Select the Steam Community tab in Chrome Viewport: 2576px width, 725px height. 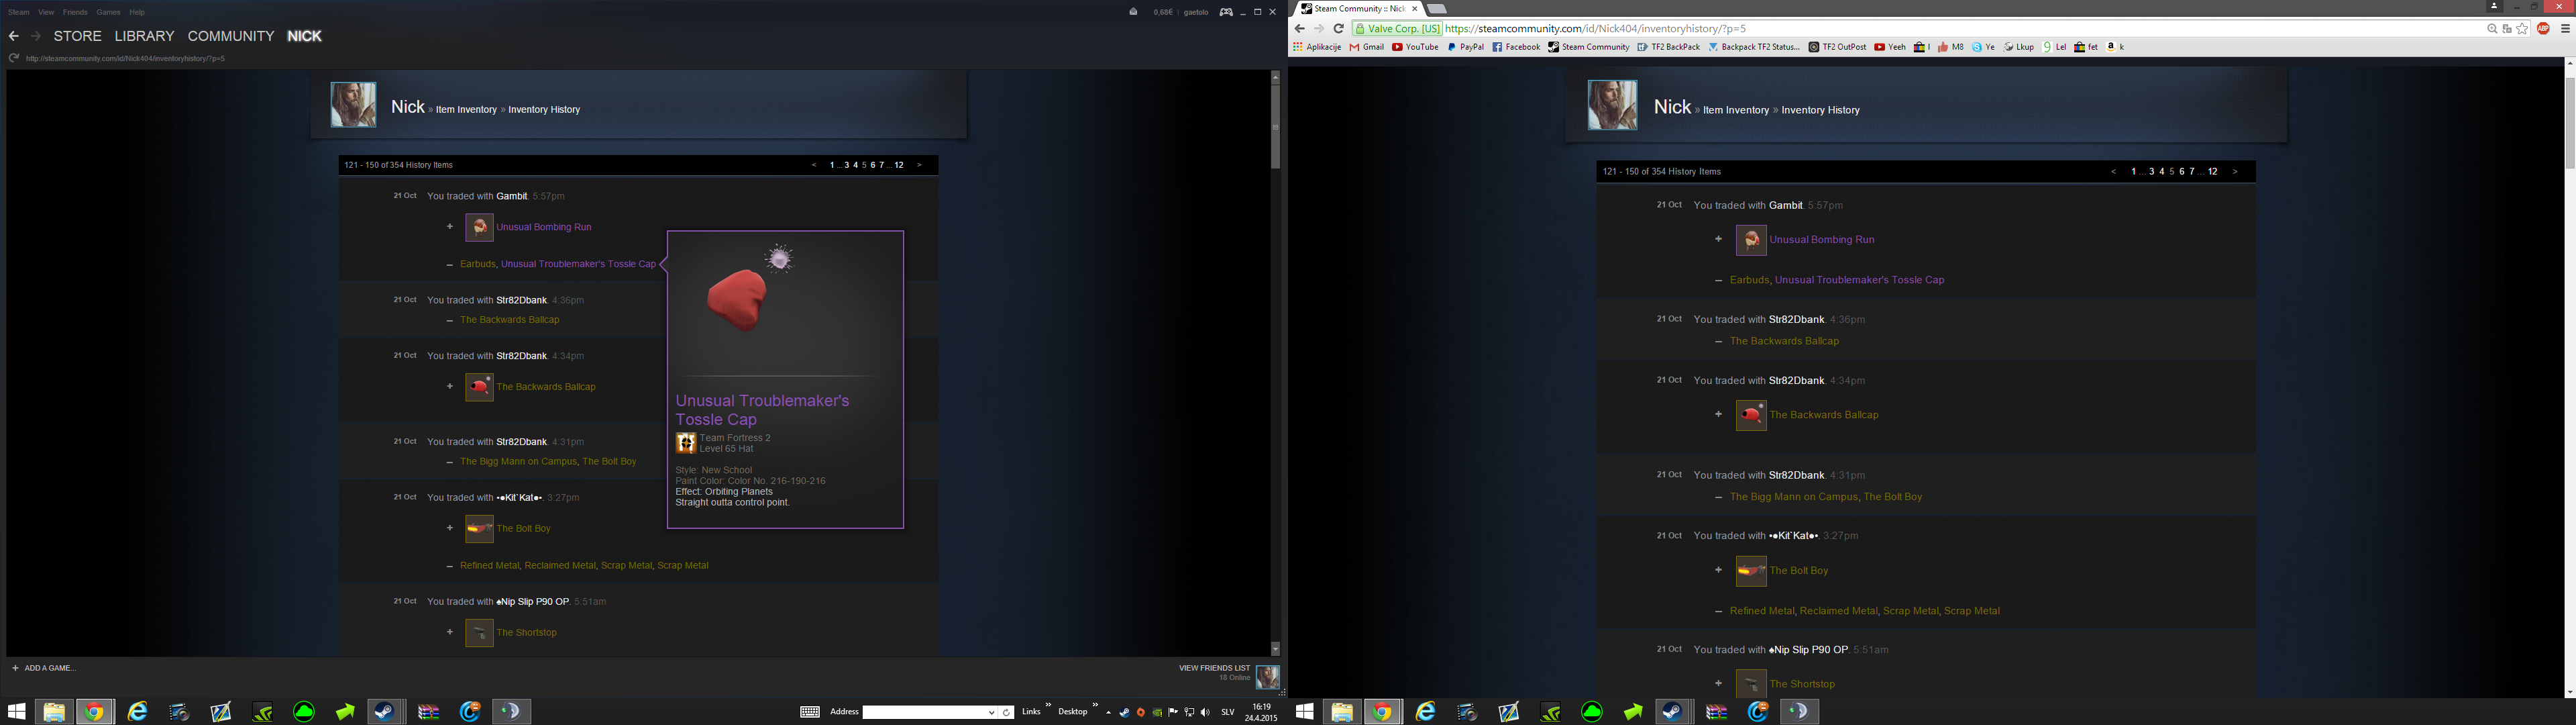point(1358,8)
